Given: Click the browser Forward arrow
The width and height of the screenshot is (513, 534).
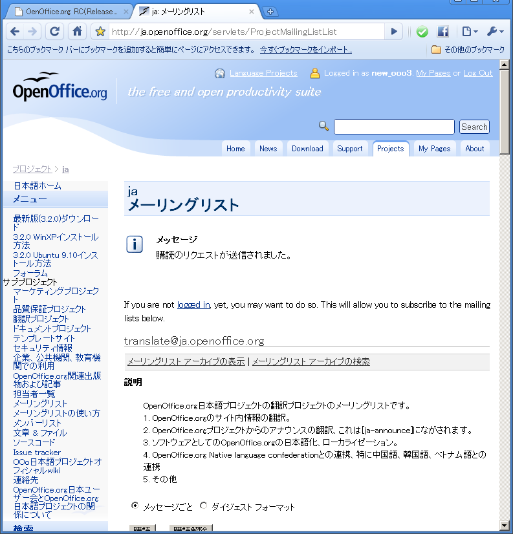Looking at the screenshot, I should 32,32.
